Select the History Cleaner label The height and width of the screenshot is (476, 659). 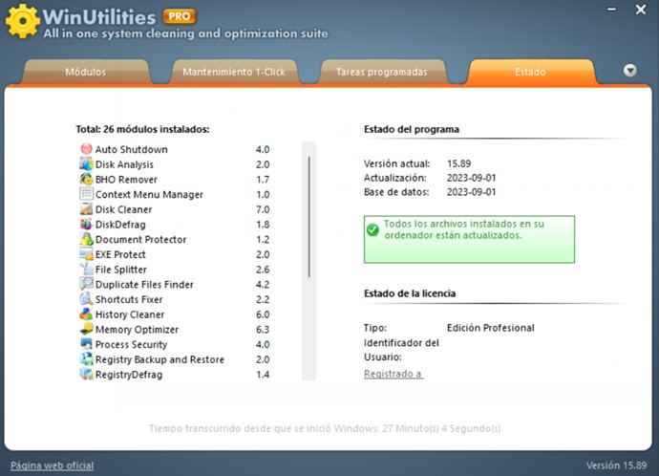[x=130, y=314]
